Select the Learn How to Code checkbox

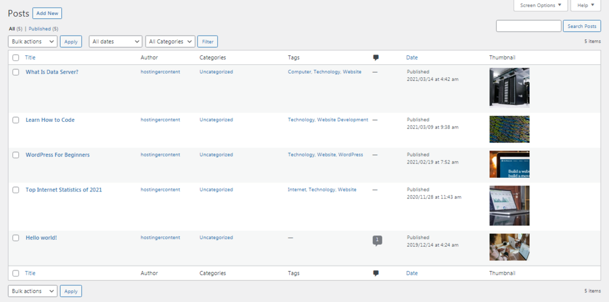16,120
